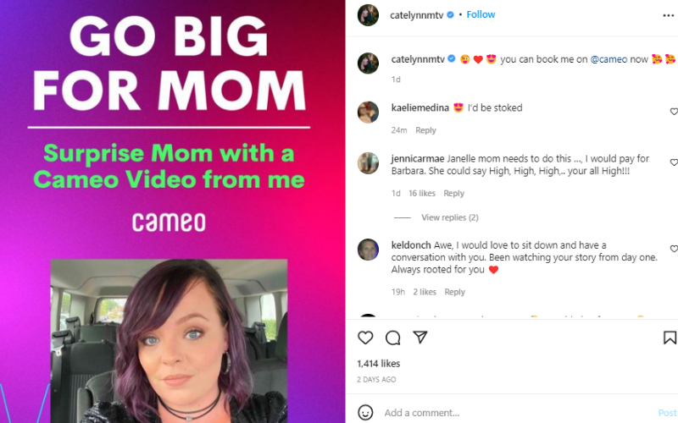Image resolution: width=678 pixels, height=423 pixels.
Task: Like kaeliemedina's comment
Action: (674, 112)
